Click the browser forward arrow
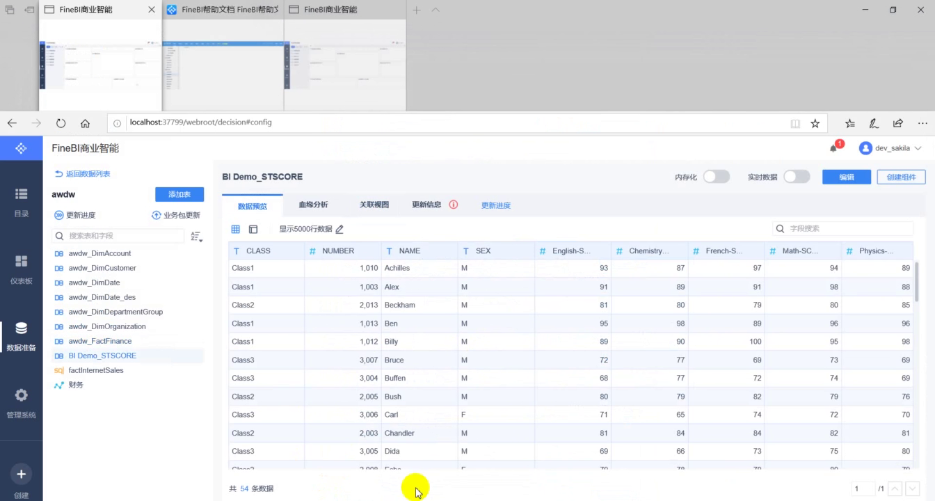The width and height of the screenshot is (935, 501). (x=36, y=123)
